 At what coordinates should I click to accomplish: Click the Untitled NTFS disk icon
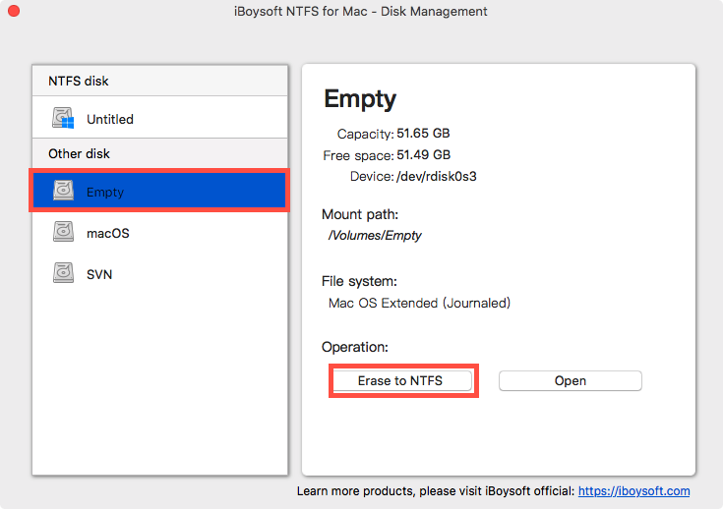point(64,119)
